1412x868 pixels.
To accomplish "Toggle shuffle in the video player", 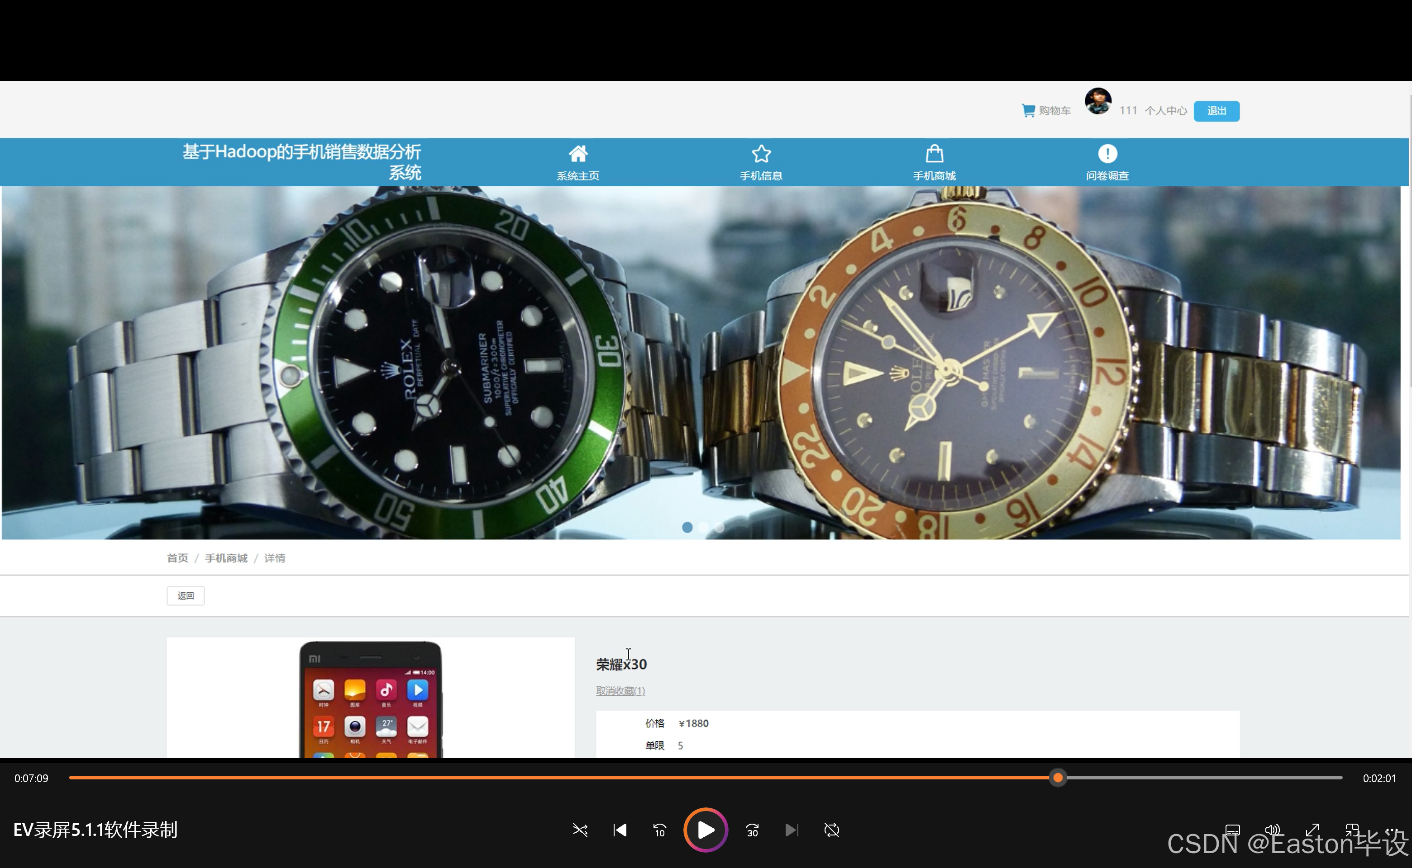I will coord(580,830).
